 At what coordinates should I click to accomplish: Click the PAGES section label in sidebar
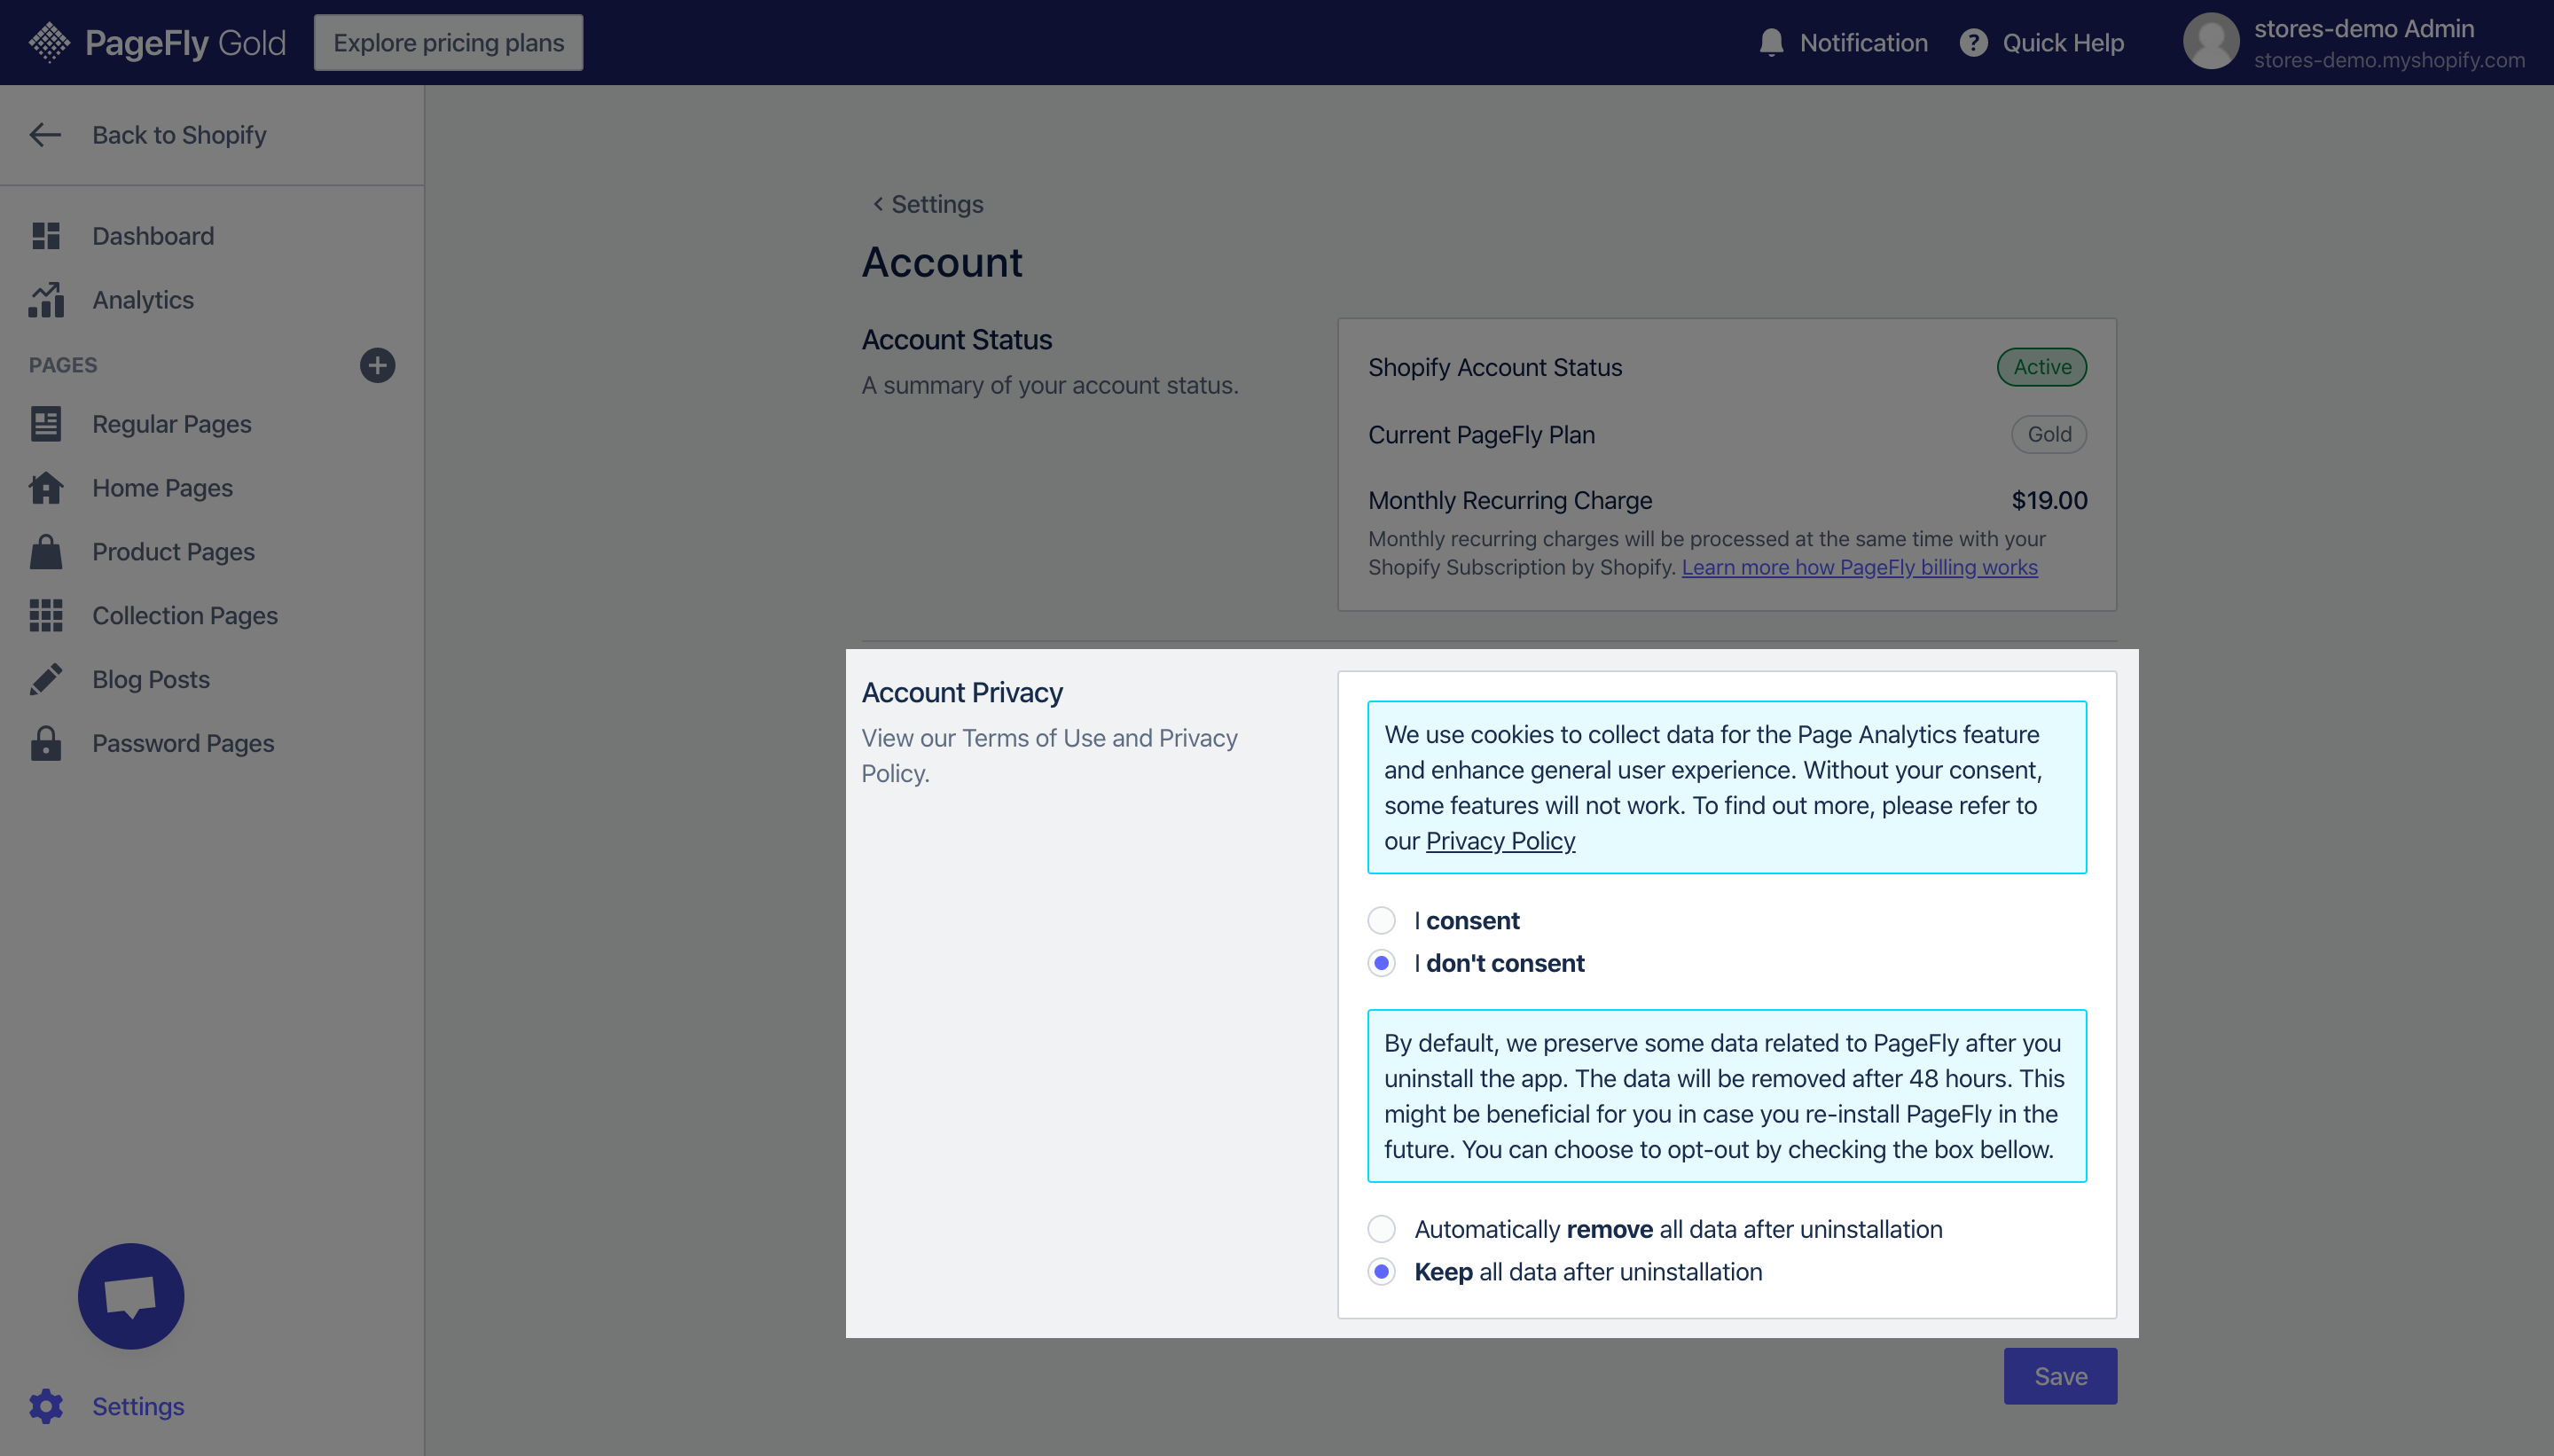(63, 365)
